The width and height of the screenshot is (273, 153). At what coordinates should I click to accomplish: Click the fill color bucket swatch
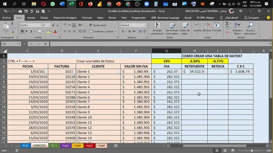pyautogui.click(x=48, y=31)
